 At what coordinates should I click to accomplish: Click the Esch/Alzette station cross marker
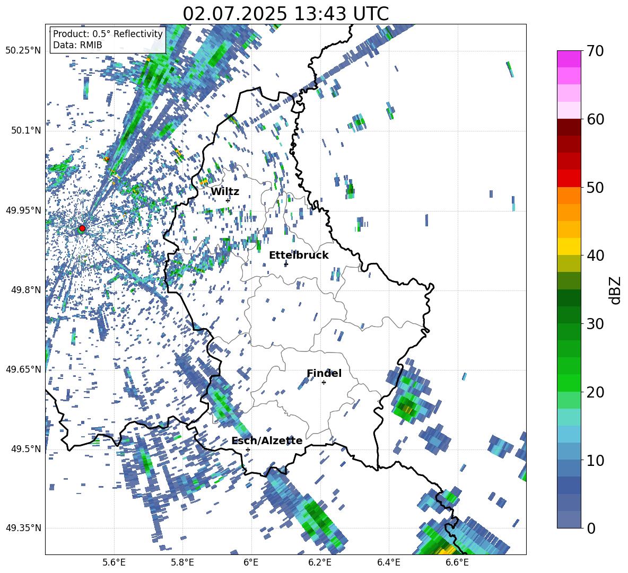[248, 449]
